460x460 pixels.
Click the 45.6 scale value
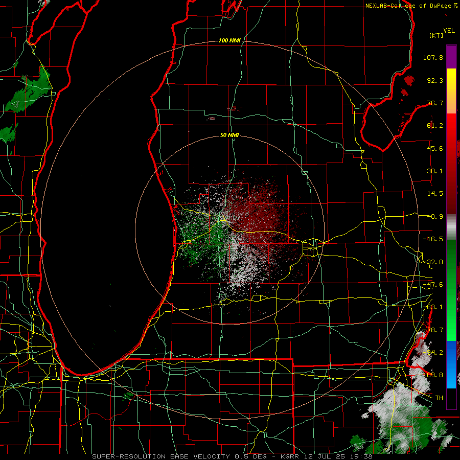click(x=435, y=148)
